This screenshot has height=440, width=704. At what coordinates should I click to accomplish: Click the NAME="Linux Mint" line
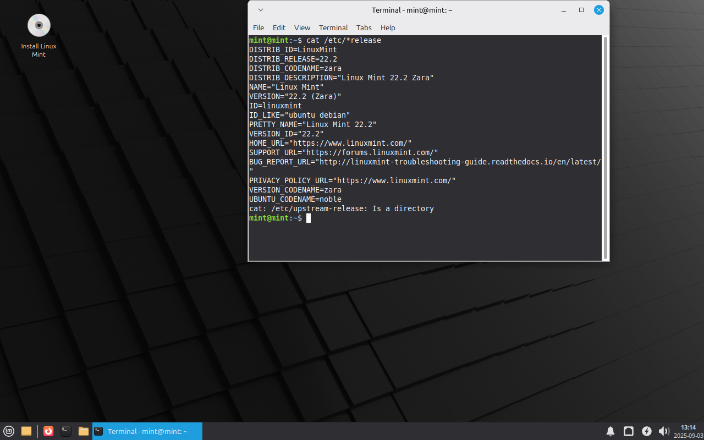tap(287, 87)
